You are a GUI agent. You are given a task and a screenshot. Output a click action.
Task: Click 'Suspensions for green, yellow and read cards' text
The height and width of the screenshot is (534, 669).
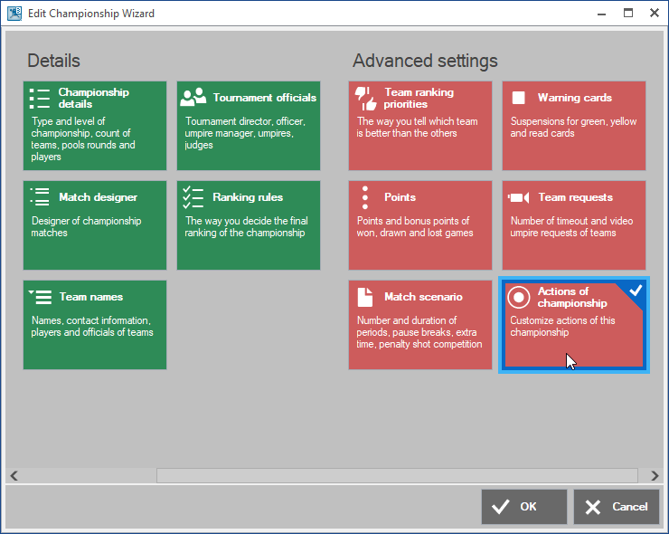point(573,128)
